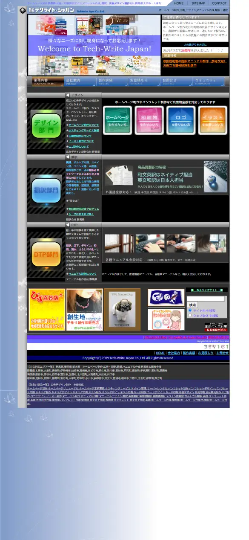This screenshot has height=540, width=249.
Task: Open ルークにおまかせね link
Action: pos(81,214)
